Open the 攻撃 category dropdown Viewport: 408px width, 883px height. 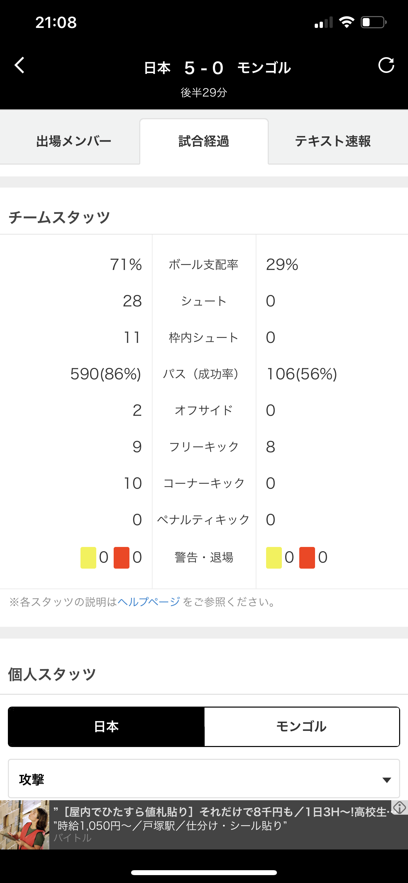click(204, 779)
